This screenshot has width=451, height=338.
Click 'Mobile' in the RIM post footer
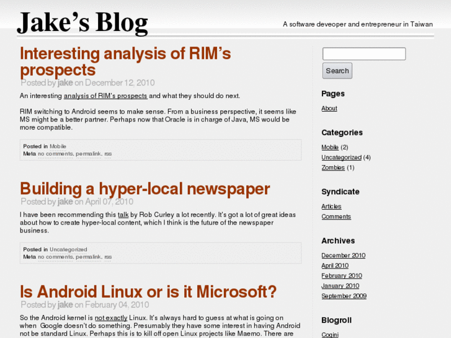[58, 146]
